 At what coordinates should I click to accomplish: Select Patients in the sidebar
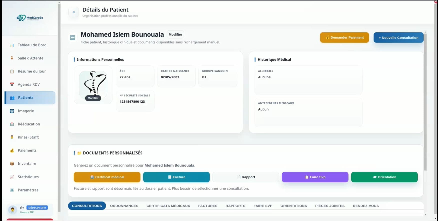[x=30, y=98]
